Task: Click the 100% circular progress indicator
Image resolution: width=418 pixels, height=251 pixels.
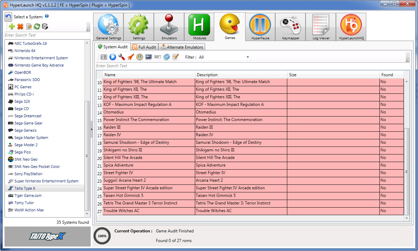Action: [x=102, y=236]
